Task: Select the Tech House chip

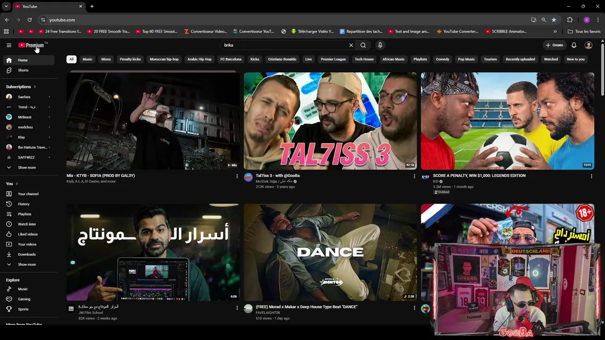Action: pos(364,59)
